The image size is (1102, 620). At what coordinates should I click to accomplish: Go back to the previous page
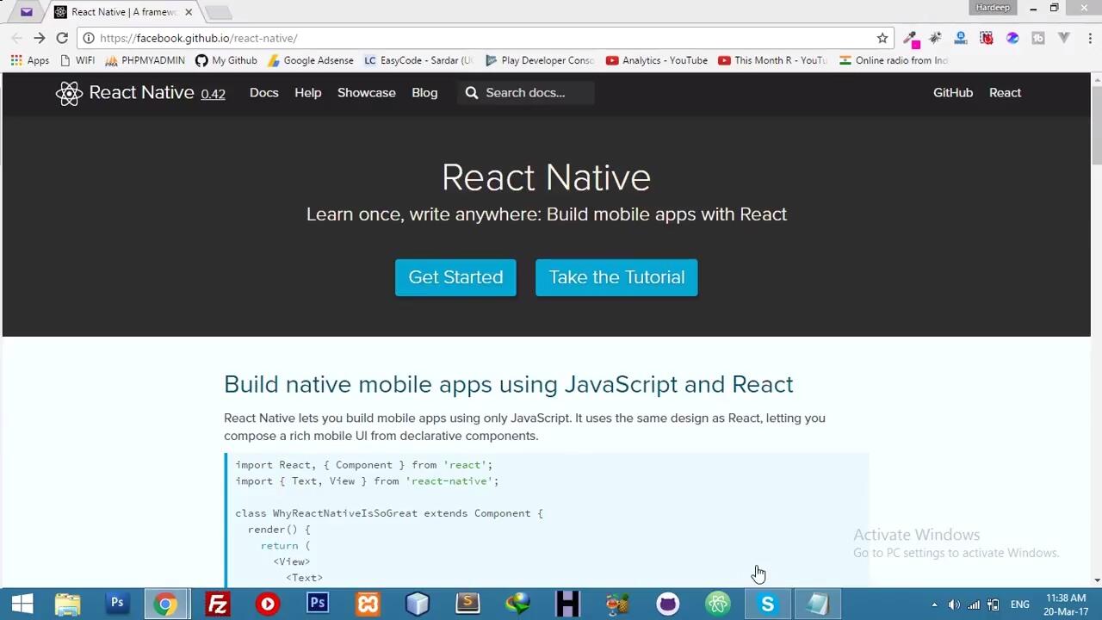click(x=16, y=38)
